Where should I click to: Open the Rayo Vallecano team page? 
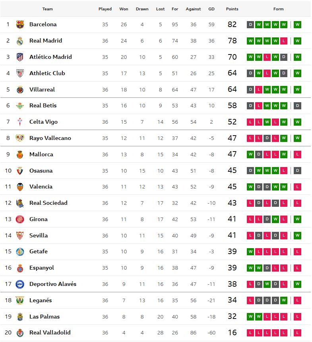click(x=50, y=138)
